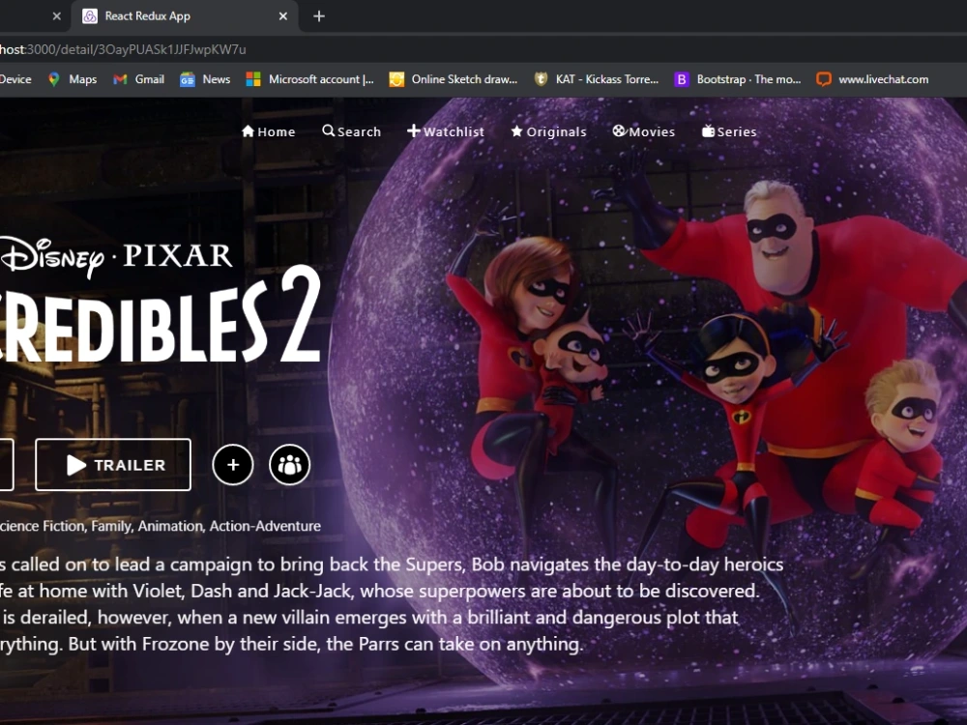The height and width of the screenshot is (725, 967).
Task: Open a new browser tab
Action: pos(319,16)
